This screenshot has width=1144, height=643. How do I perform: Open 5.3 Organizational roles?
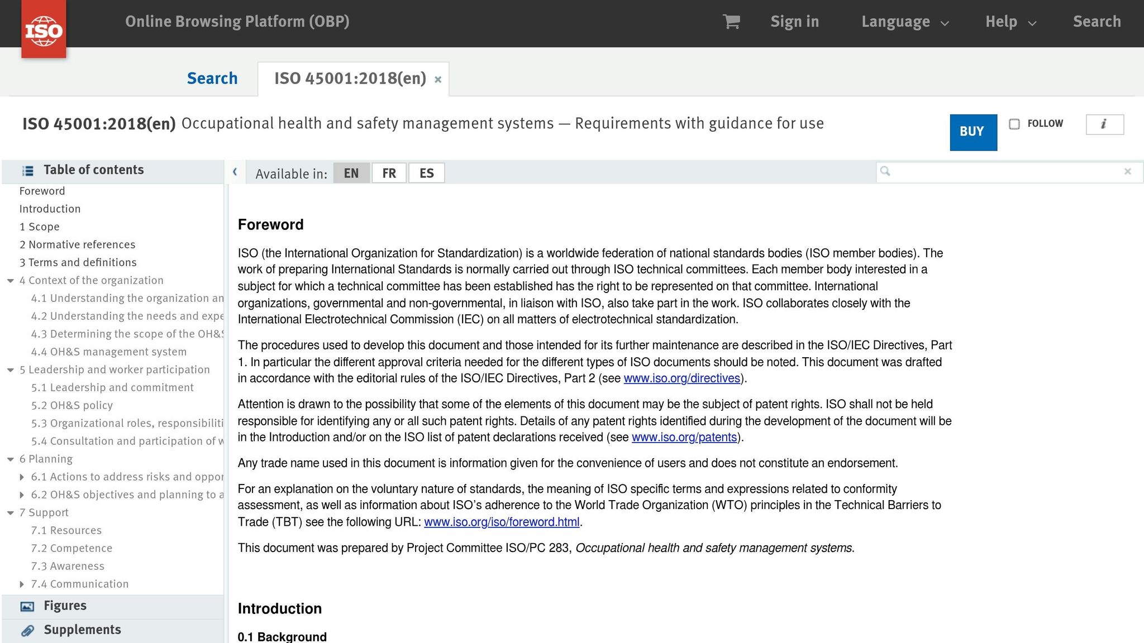click(x=127, y=423)
